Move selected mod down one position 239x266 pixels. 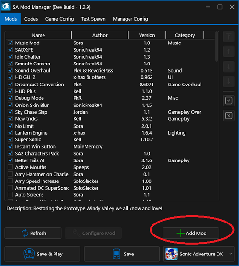pos(228,66)
